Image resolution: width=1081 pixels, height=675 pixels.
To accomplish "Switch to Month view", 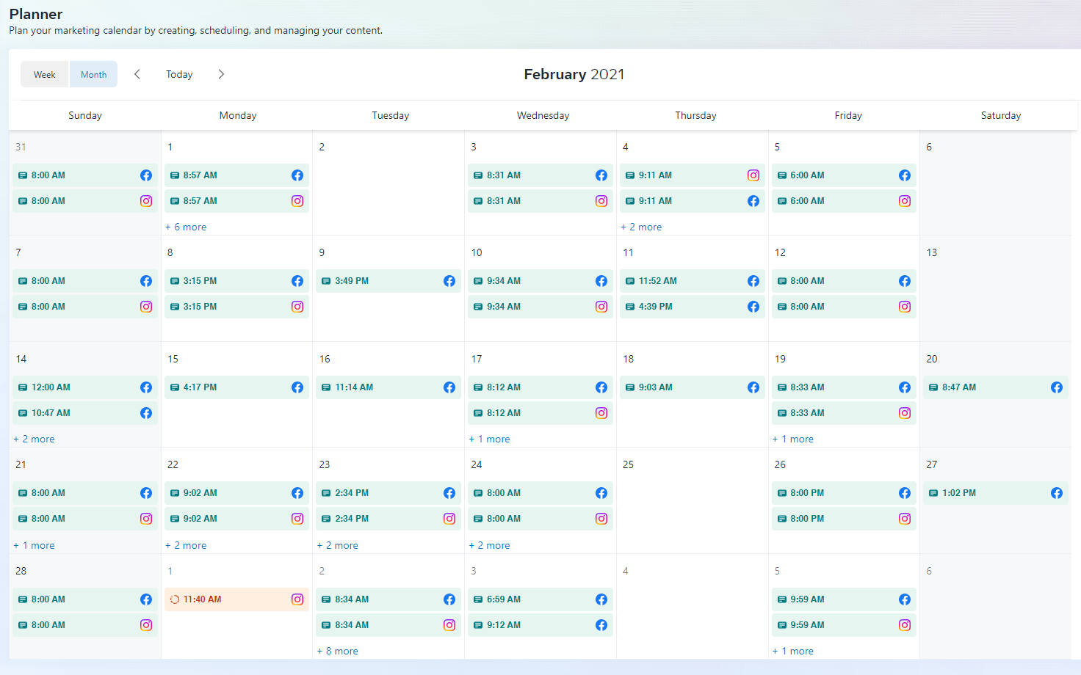I will (x=93, y=74).
